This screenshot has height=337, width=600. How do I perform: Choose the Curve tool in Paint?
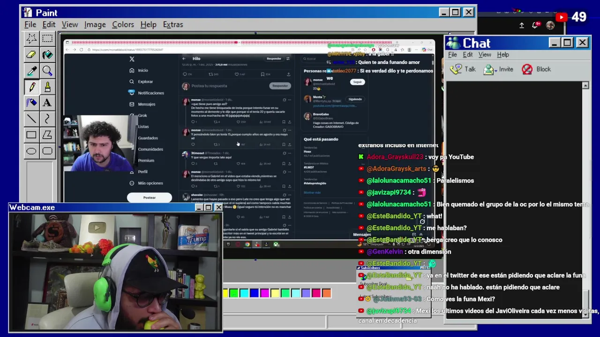click(47, 119)
